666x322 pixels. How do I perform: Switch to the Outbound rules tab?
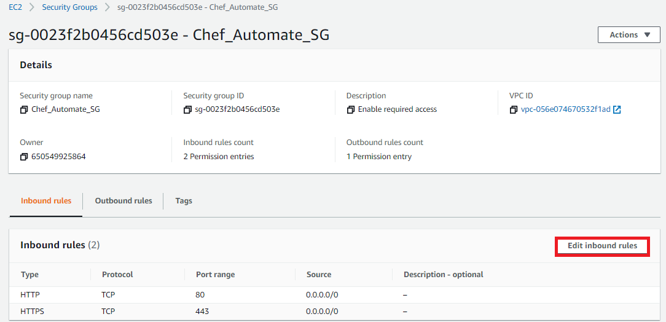(x=123, y=201)
